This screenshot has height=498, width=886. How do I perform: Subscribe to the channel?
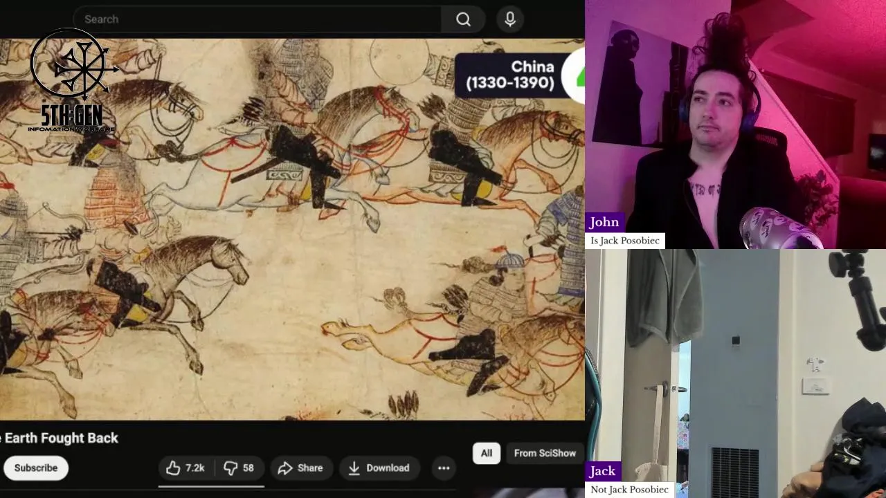[36, 468]
